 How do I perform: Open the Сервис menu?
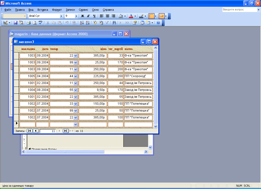[x=83, y=10]
